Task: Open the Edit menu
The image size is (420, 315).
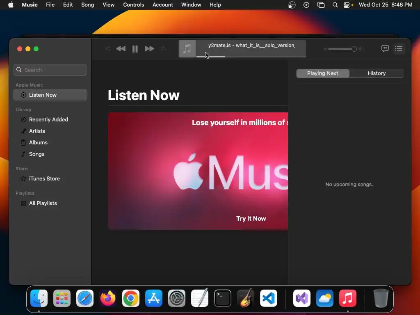Action: (68, 5)
